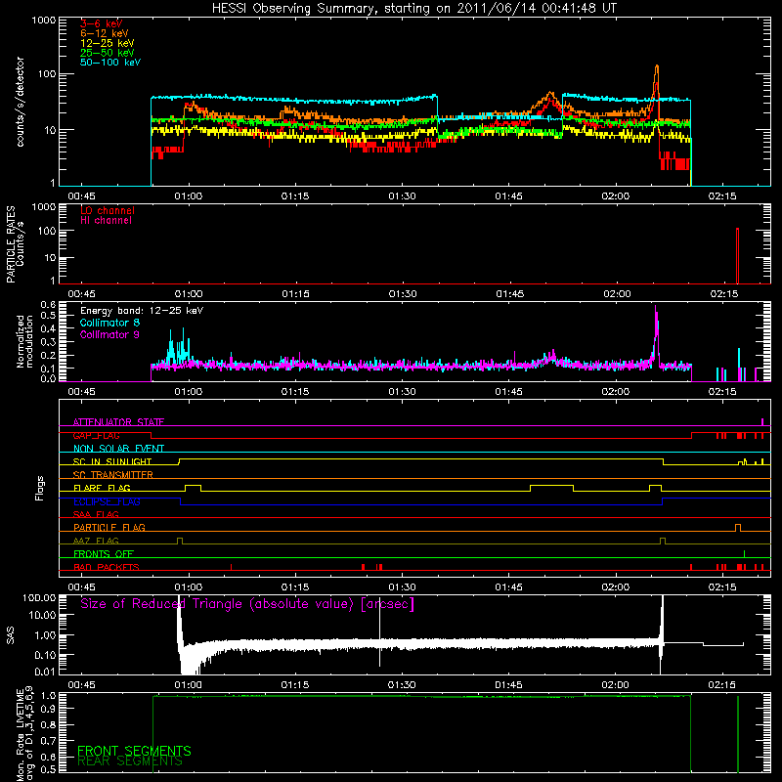Click the small PARTICLE_FLAG pulse
782x782 pixels.
(x=738, y=527)
